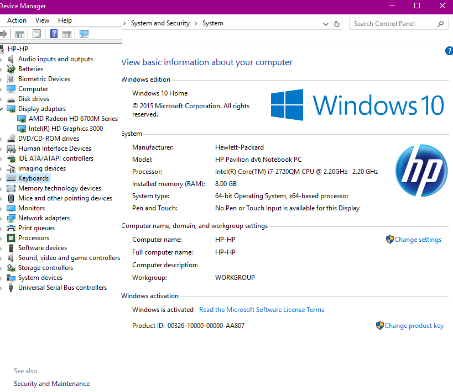Select the System devices category
The height and width of the screenshot is (392, 453).
pyautogui.click(x=40, y=278)
